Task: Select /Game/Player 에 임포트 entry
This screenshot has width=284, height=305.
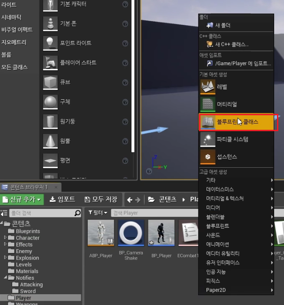Action: [x=236, y=63]
